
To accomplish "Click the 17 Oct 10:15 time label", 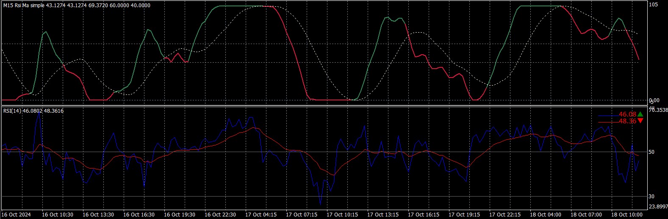I will pos(342,215).
